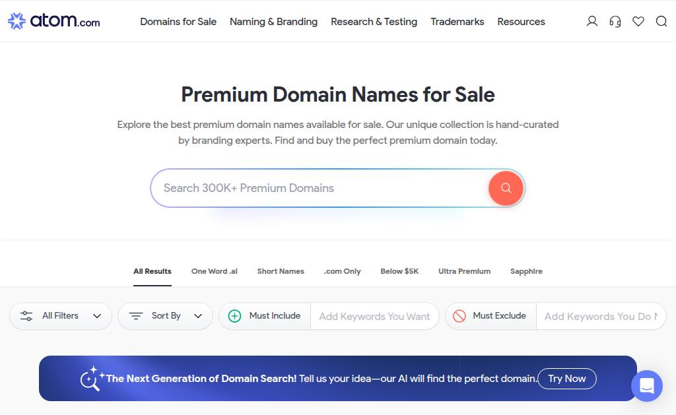Click the Add Keywords You Want field

(374, 316)
